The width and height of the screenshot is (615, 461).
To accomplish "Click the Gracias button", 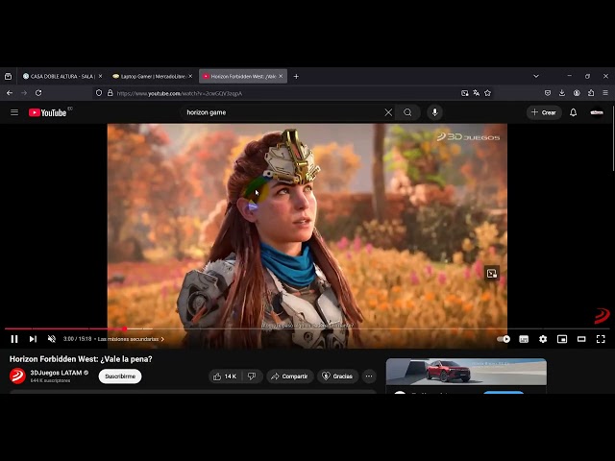I will (x=337, y=376).
